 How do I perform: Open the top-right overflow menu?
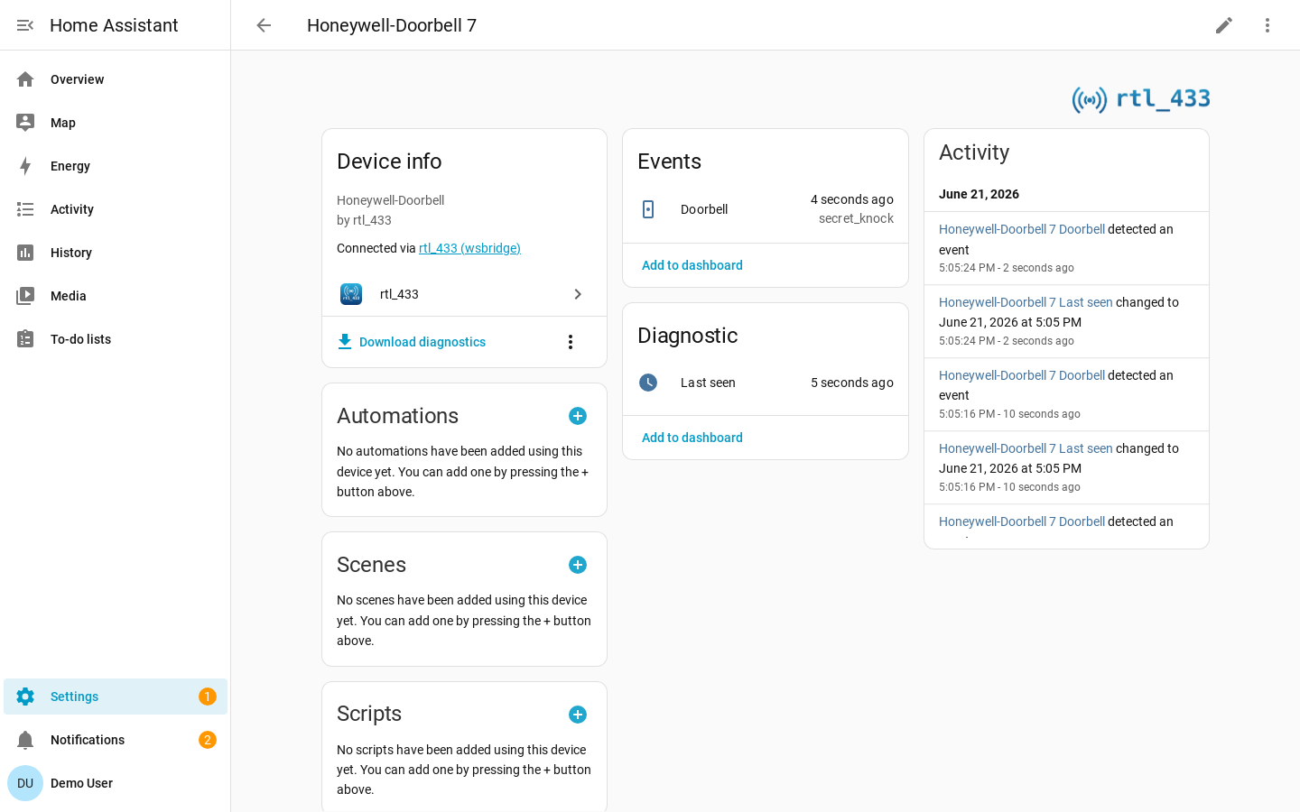point(1267,25)
